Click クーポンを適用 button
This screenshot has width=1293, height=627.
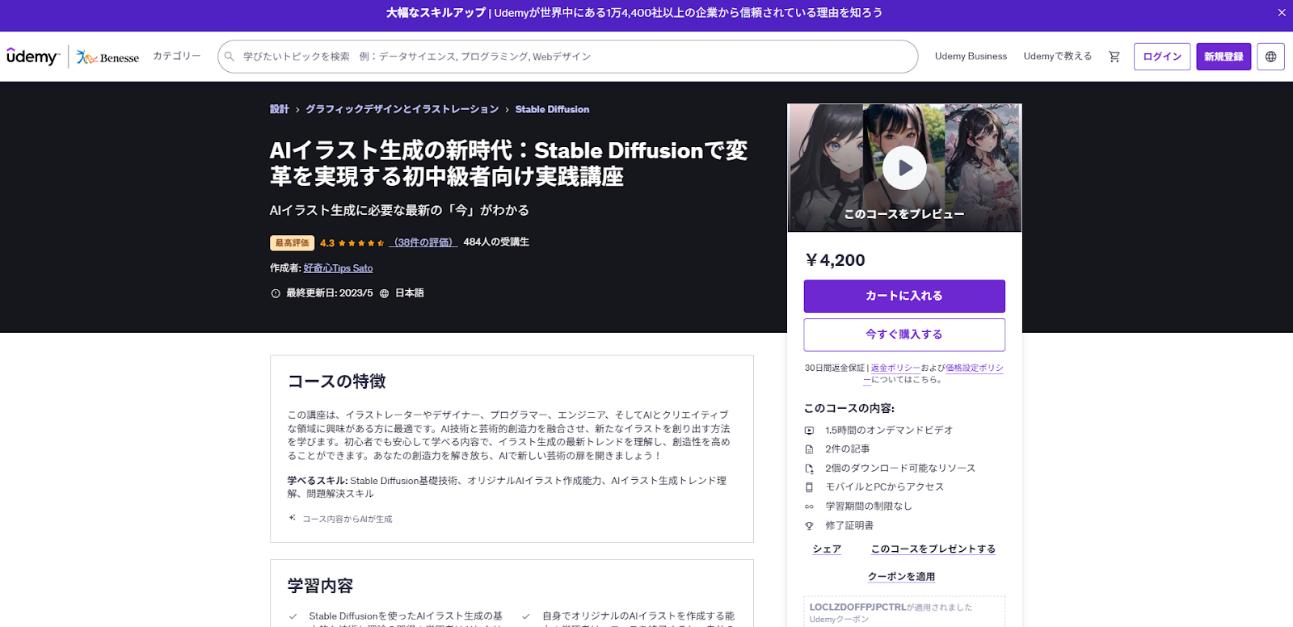901,577
